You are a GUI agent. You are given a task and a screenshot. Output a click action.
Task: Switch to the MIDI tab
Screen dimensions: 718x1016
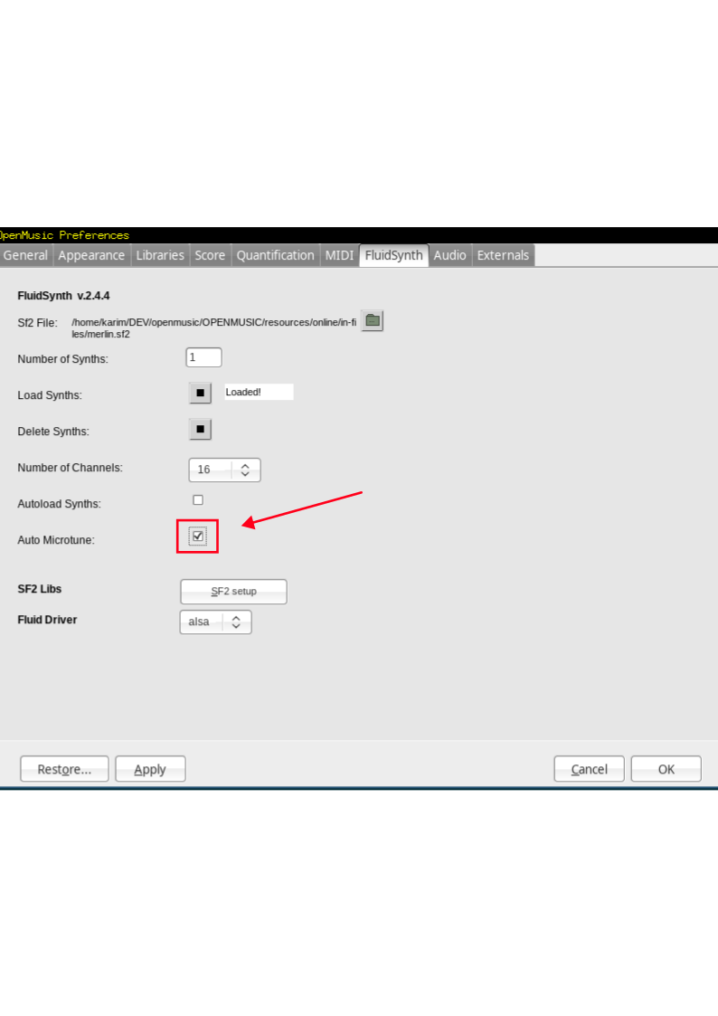click(339, 255)
